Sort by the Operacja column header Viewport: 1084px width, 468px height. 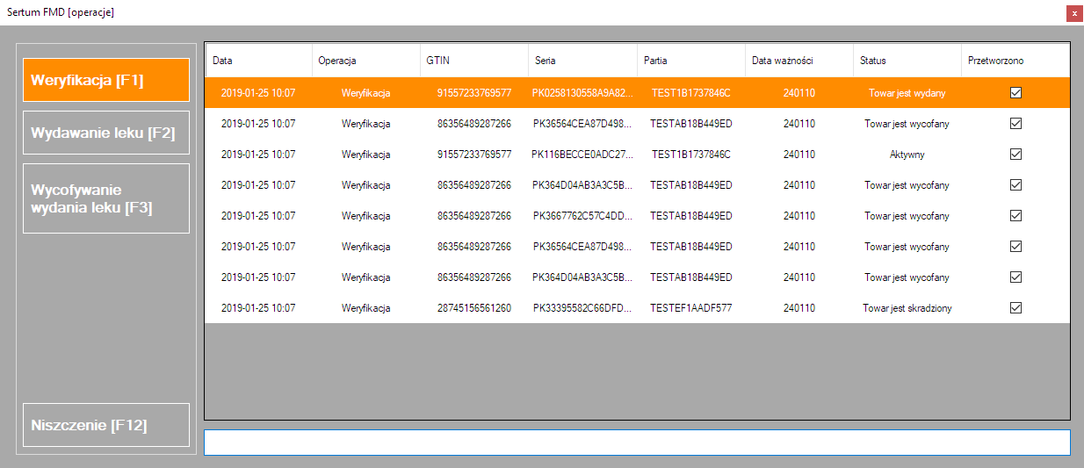[365, 61]
